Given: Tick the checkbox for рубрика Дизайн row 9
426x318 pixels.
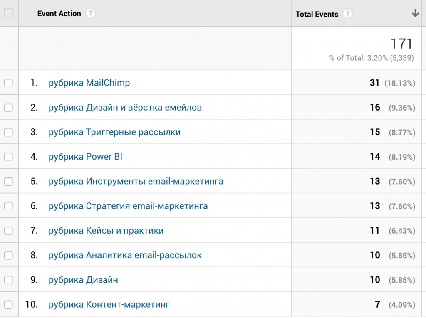Looking at the screenshot, I should (x=9, y=280).
